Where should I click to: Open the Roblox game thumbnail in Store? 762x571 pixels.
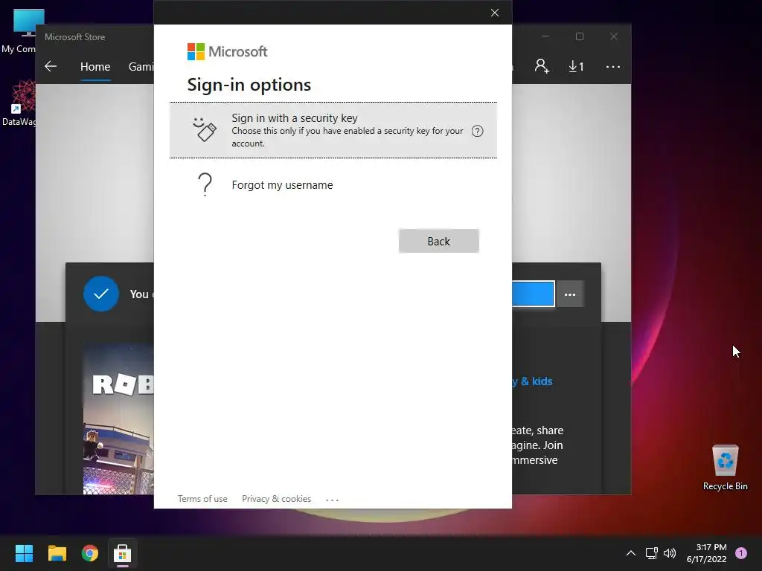(118, 419)
